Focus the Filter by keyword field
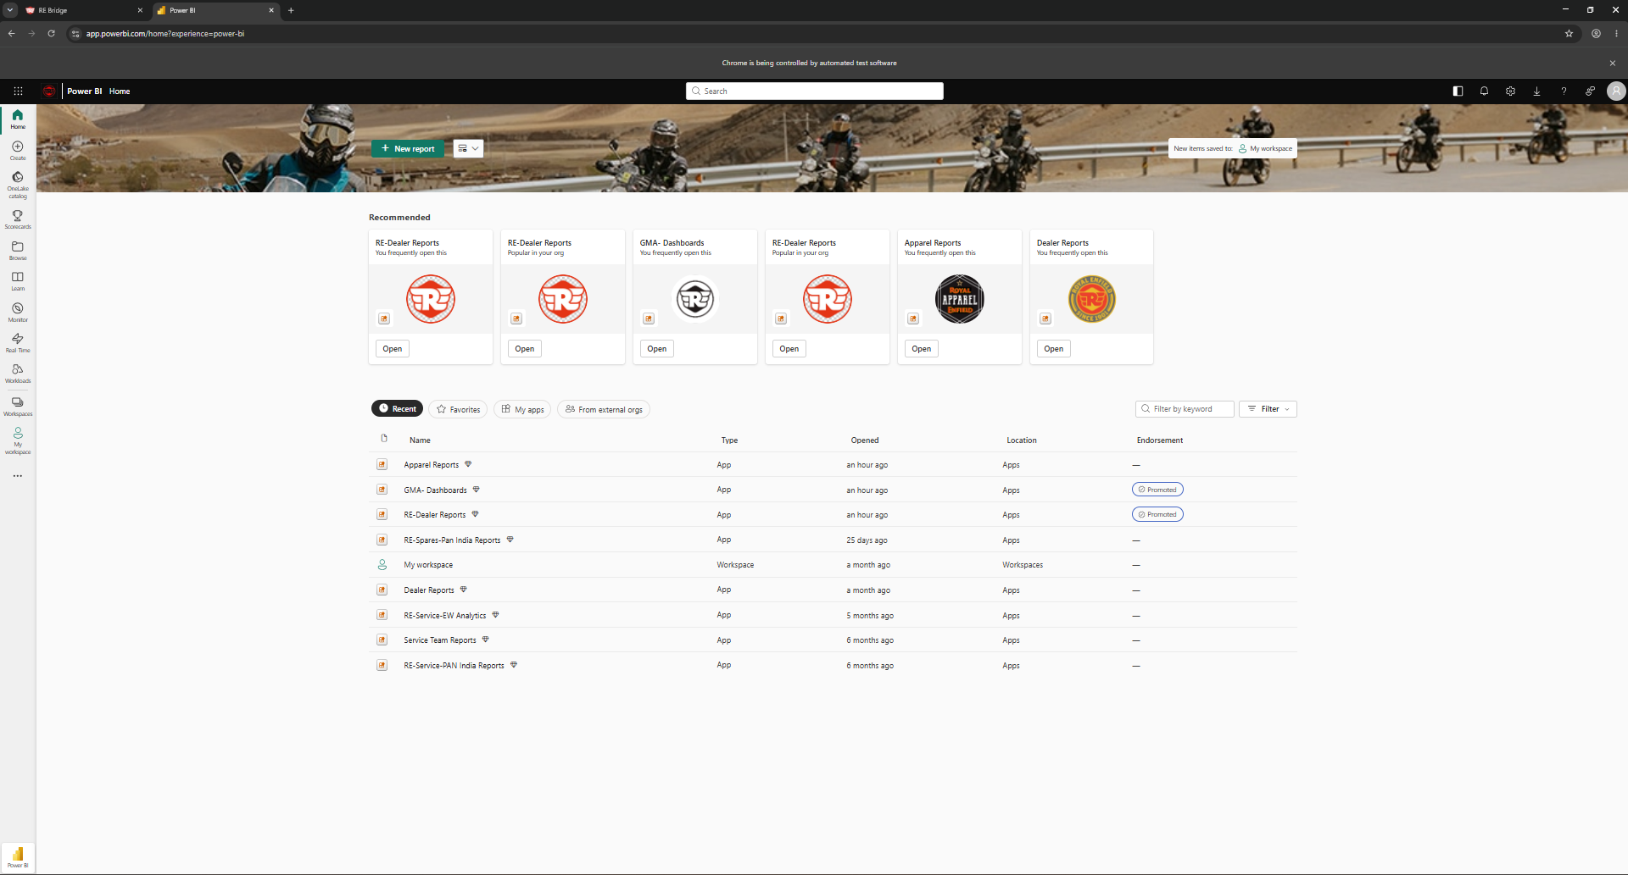This screenshot has height=875, width=1628. coord(1185,409)
